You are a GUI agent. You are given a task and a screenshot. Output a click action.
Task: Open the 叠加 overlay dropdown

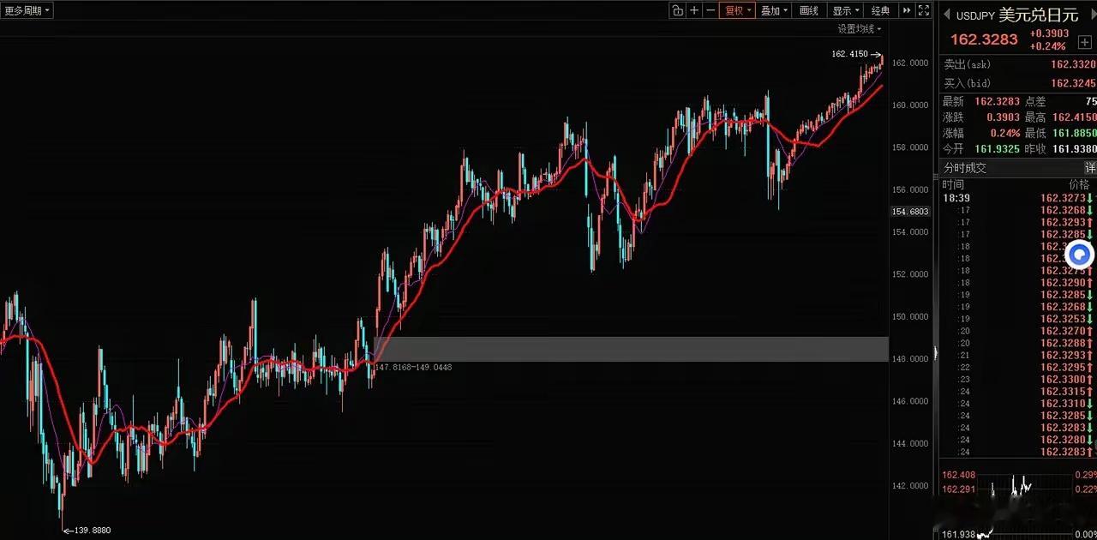(x=773, y=10)
